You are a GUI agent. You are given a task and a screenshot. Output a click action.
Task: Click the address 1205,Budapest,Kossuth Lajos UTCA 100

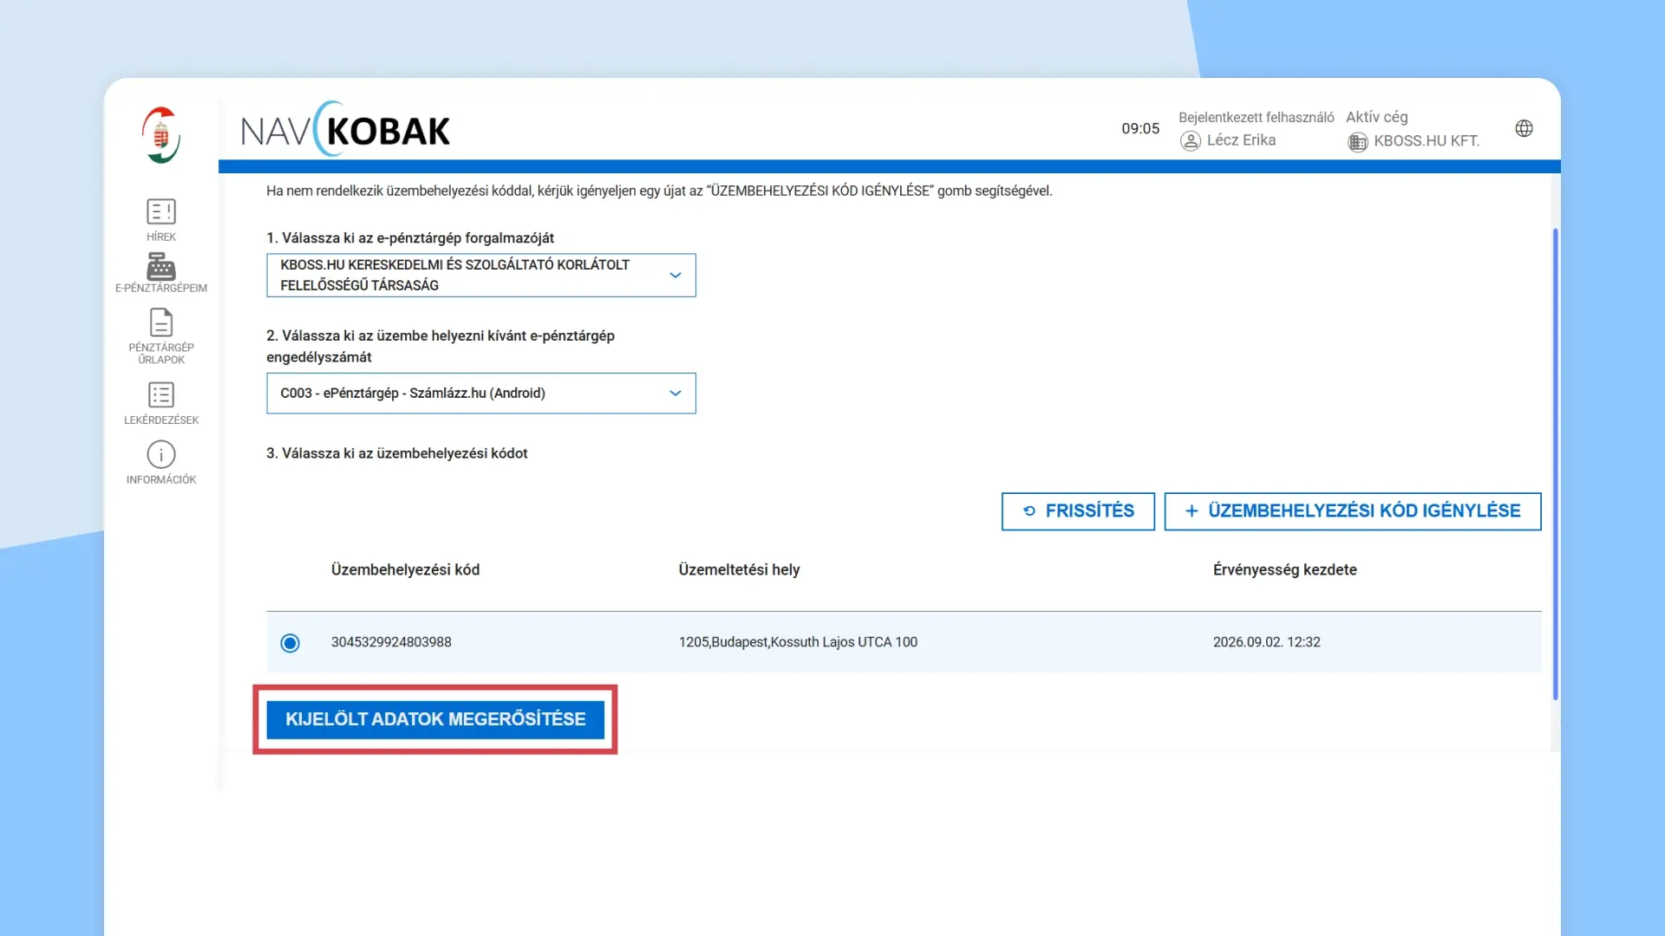[798, 642]
